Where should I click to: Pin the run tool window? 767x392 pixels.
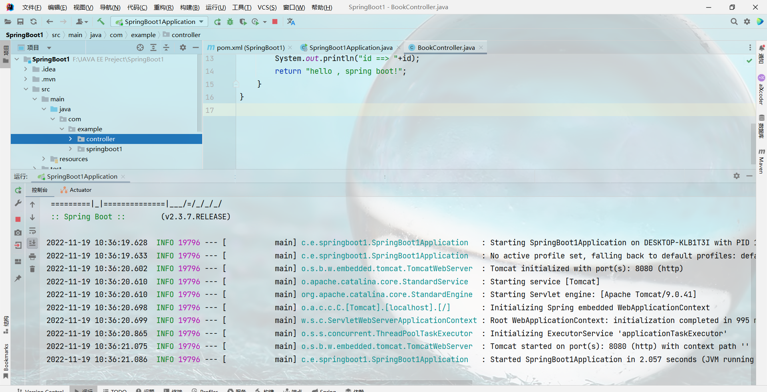18,279
